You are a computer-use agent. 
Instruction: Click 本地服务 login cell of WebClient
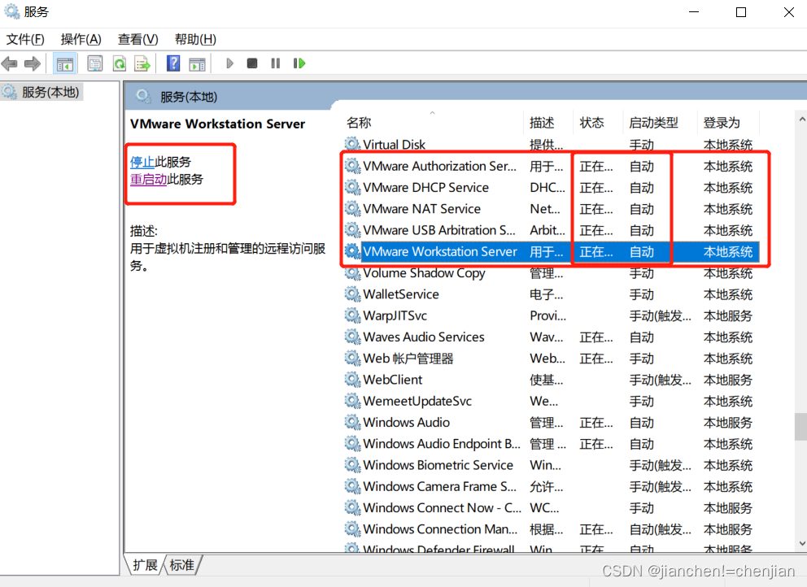tap(728, 380)
